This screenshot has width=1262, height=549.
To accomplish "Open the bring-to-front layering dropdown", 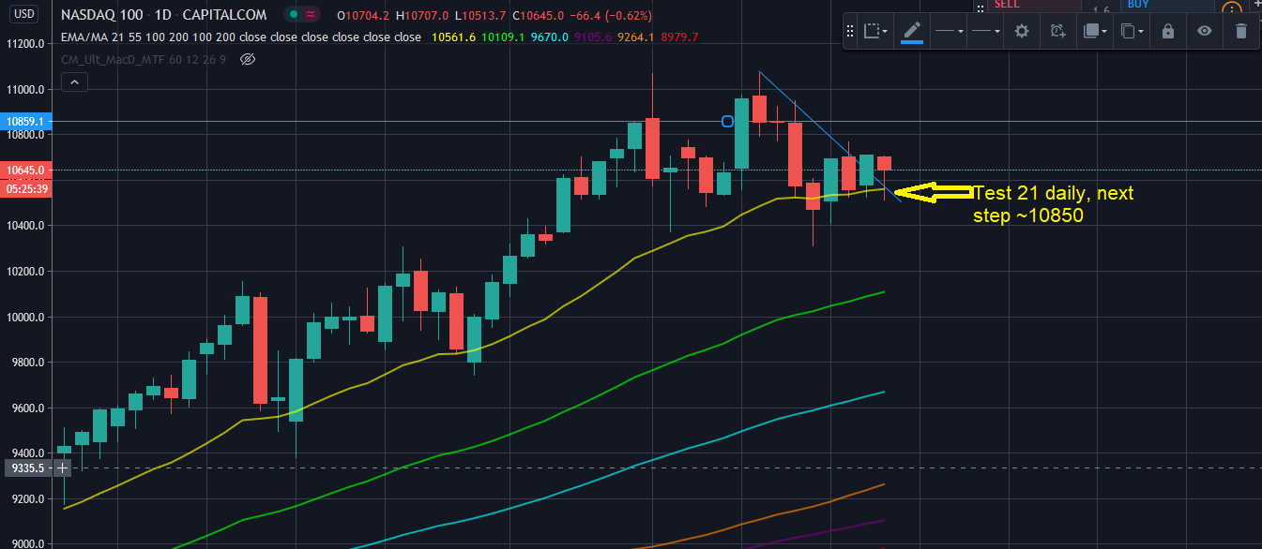I will (1094, 30).
